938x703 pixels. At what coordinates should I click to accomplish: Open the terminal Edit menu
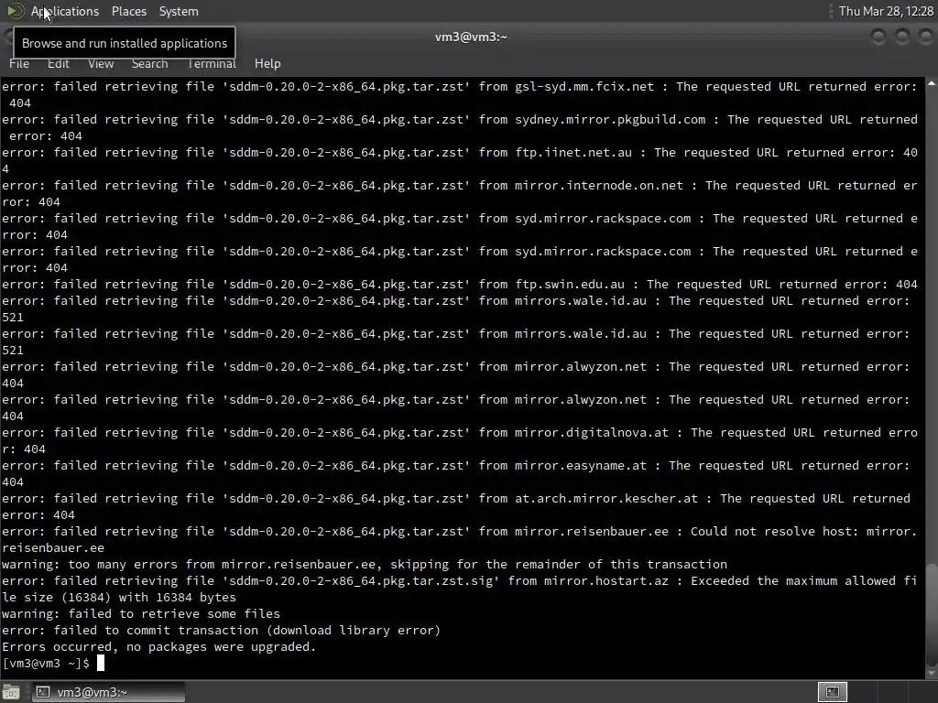pos(58,63)
